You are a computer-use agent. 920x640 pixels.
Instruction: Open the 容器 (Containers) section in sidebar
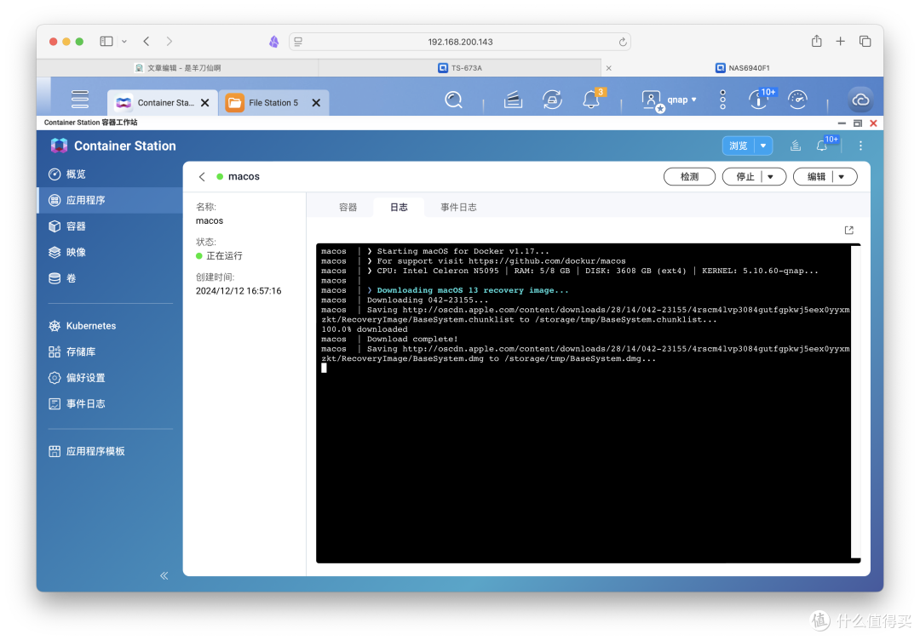pos(77,226)
